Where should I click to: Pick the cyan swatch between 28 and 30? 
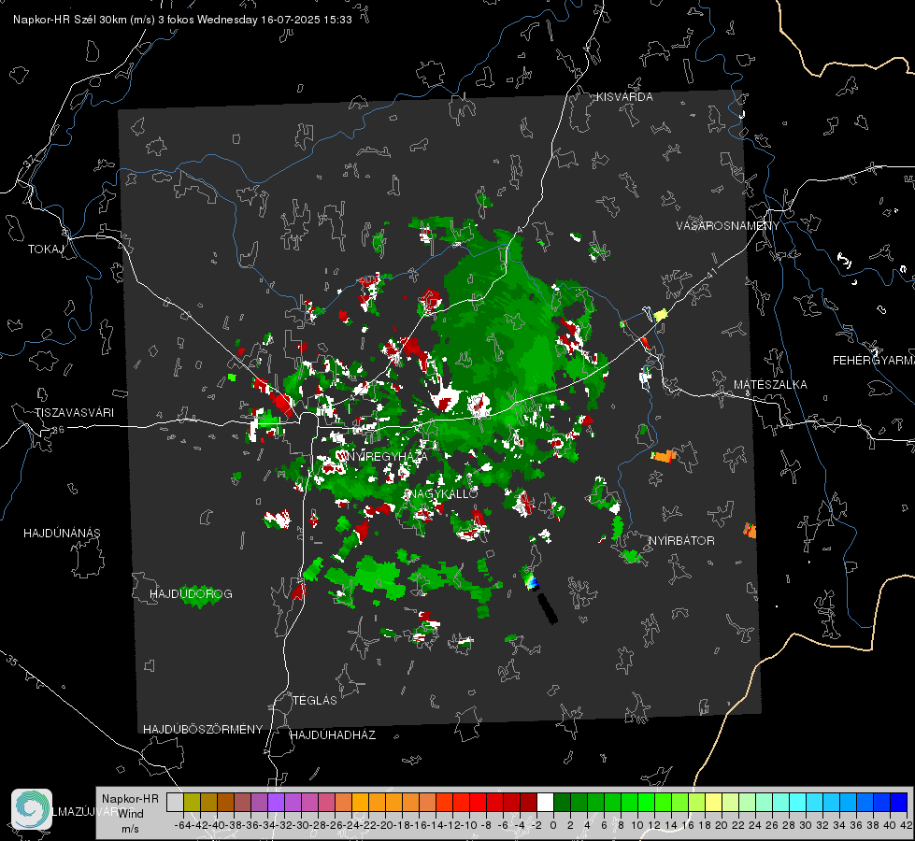click(798, 802)
